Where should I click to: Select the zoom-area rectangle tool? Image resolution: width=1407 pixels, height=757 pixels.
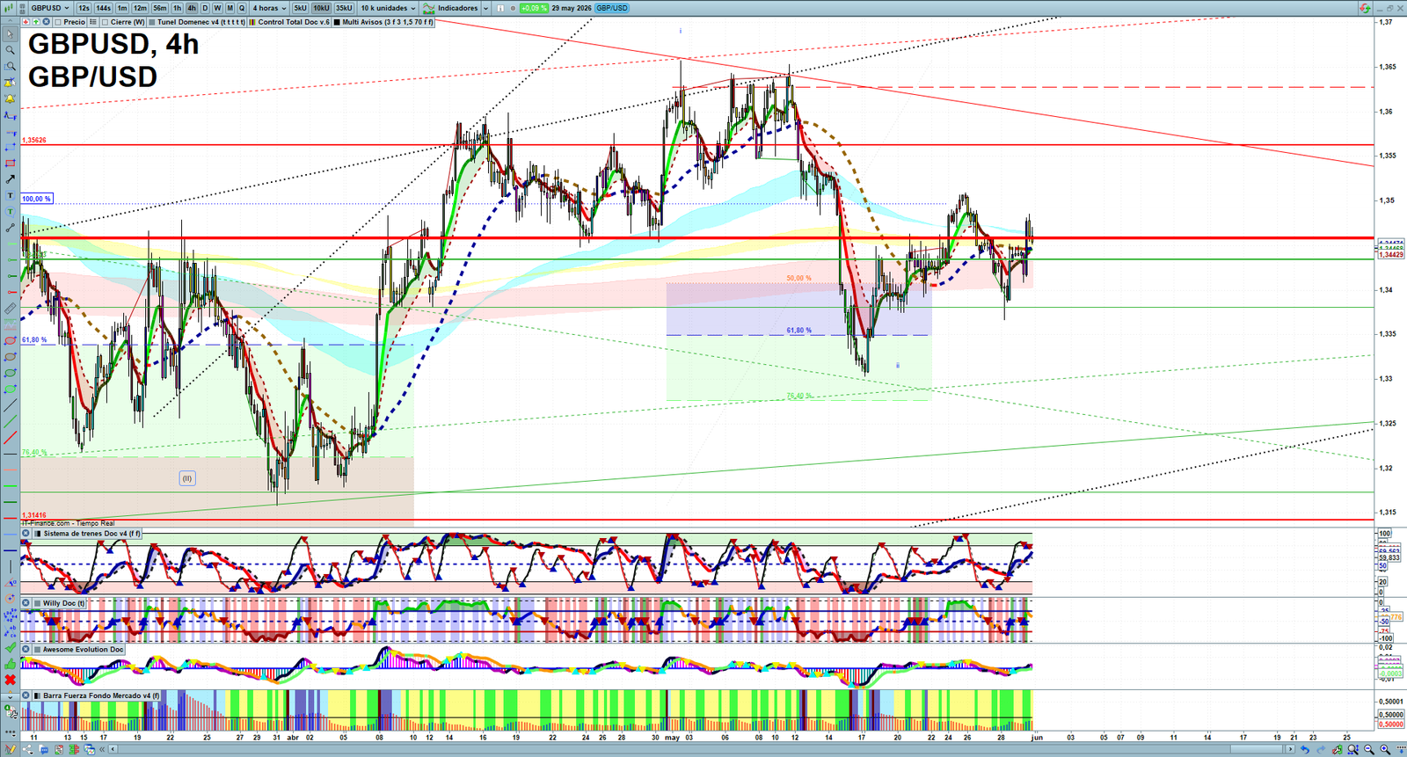[10, 66]
